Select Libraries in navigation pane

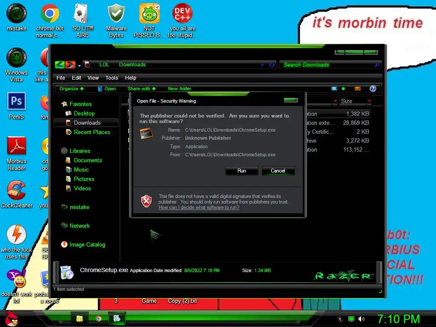click(80, 151)
